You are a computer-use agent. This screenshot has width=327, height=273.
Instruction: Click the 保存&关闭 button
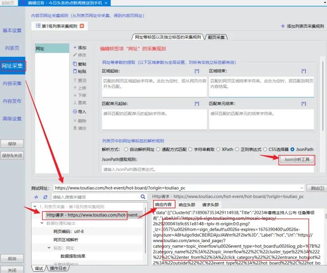point(12,155)
